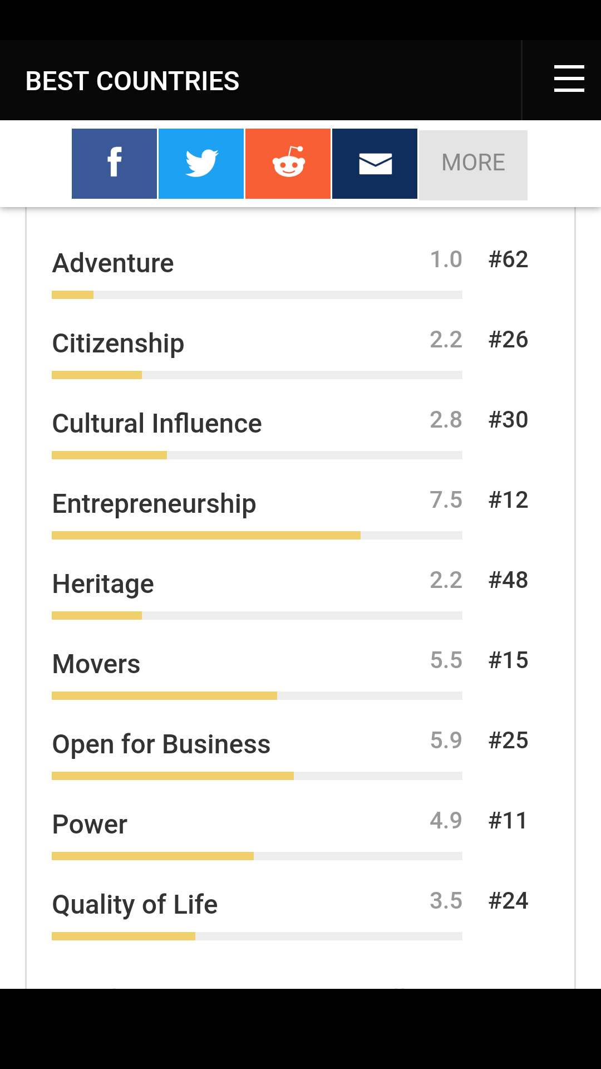This screenshot has height=1069, width=601.
Task: Share on Reddit
Action: point(288,164)
